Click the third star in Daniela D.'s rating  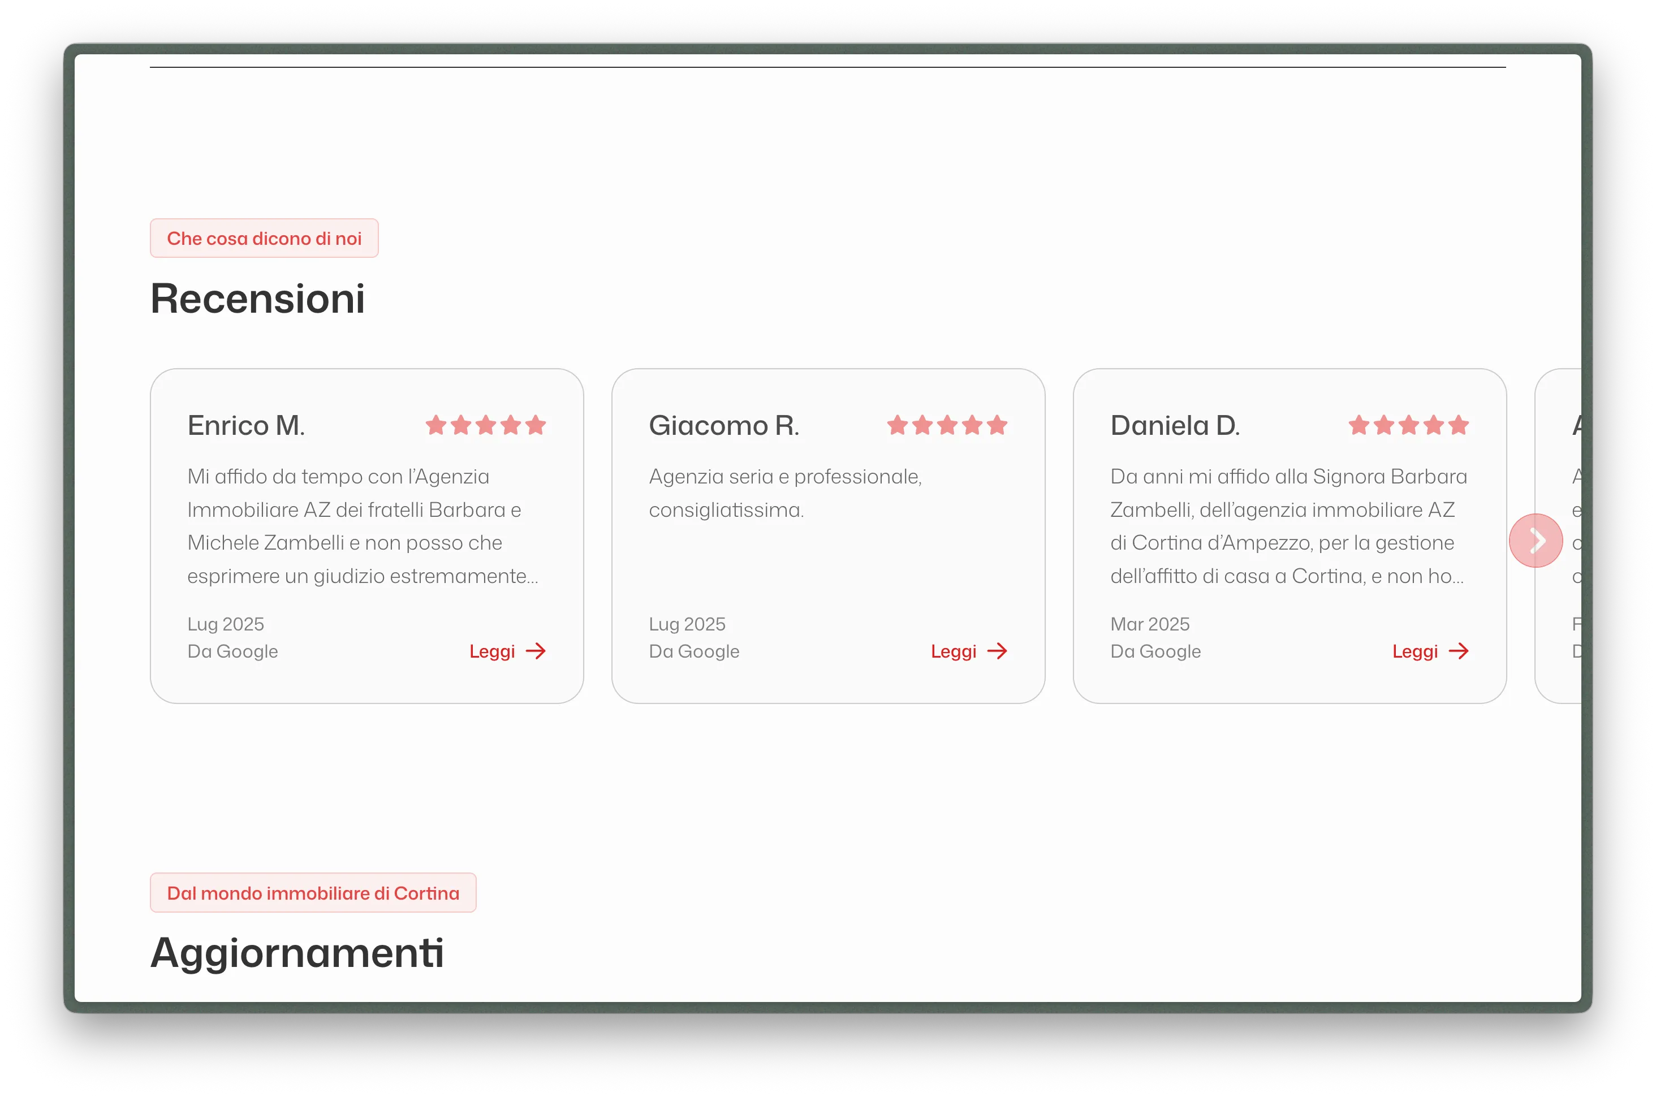pyautogui.click(x=1408, y=425)
